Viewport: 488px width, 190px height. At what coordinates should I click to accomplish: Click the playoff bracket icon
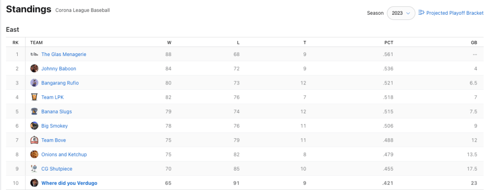point(421,13)
